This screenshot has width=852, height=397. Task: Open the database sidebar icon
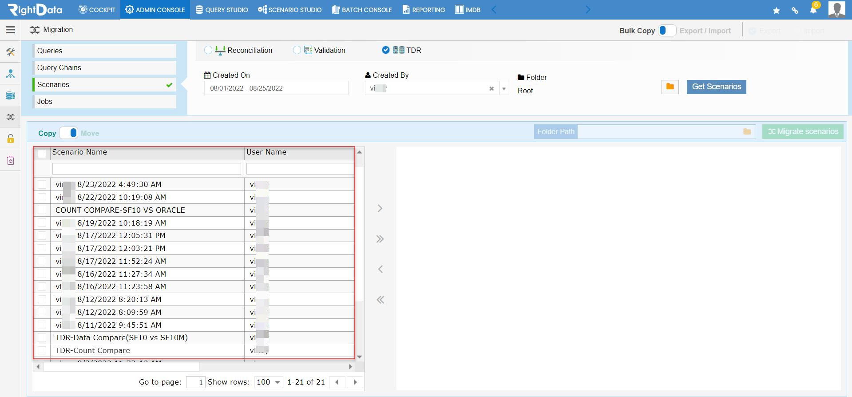(11, 95)
